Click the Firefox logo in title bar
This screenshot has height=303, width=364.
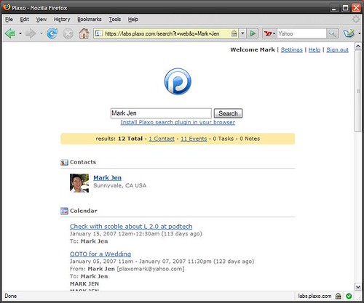click(x=7, y=7)
